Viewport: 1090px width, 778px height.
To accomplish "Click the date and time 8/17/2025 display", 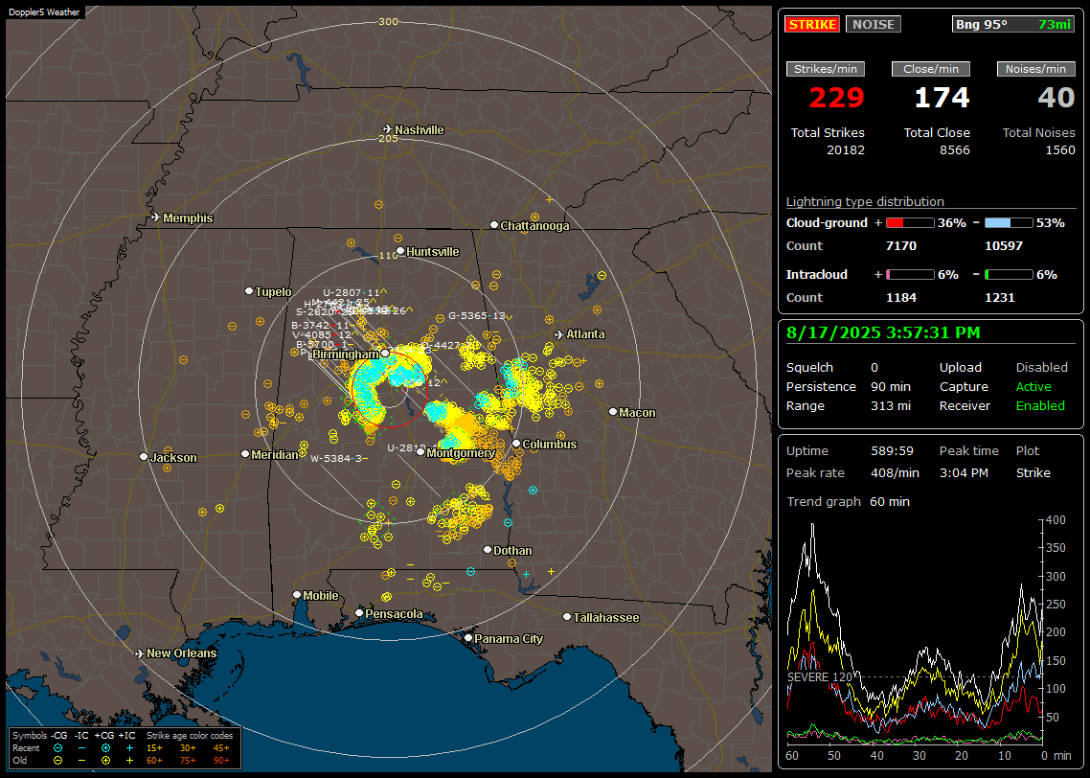I will (883, 332).
